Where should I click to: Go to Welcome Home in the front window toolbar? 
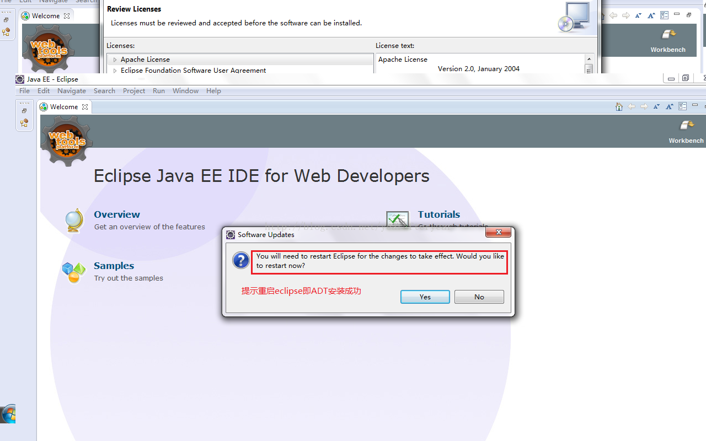[x=619, y=106]
